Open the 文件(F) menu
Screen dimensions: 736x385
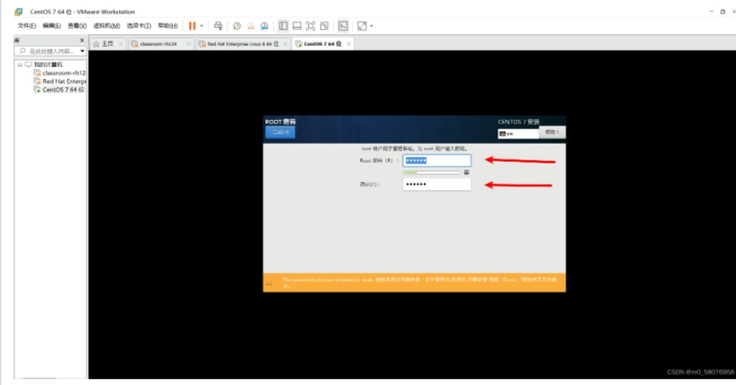tap(26, 26)
